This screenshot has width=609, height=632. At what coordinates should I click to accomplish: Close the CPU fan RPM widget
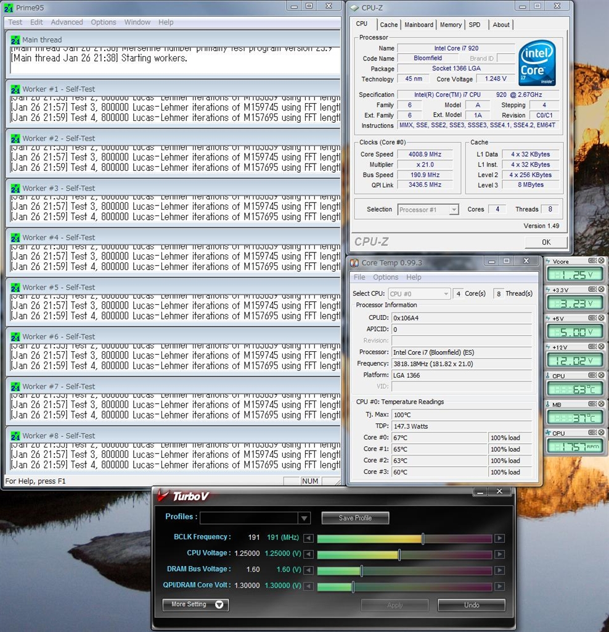coord(602,433)
